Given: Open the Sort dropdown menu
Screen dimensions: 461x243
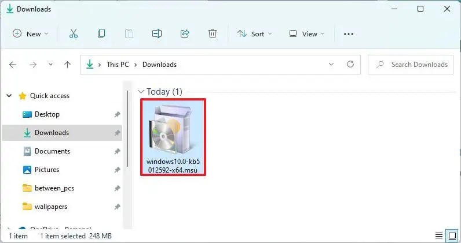Looking at the screenshot, I should coord(255,33).
